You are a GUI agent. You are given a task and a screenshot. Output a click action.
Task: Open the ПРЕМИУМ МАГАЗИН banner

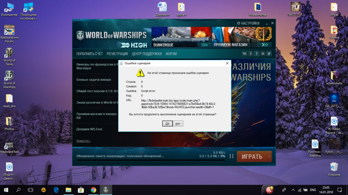pyautogui.click(x=242, y=37)
